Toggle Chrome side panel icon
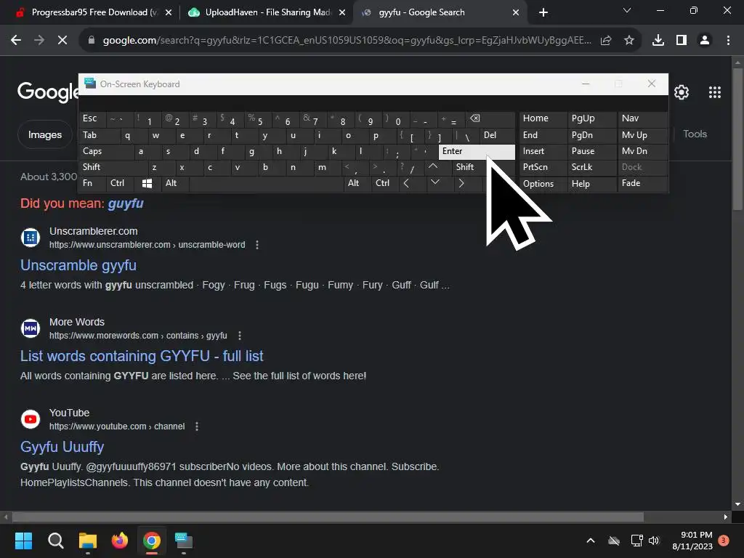Viewport: 744px width, 558px height. pyautogui.click(x=682, y=41)
